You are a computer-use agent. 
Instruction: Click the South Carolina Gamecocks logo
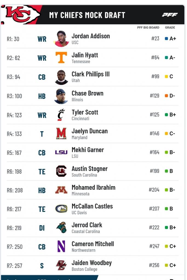[x=61, y=171]
